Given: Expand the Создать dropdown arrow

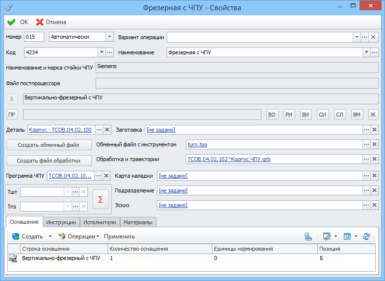Looking at the screenshot, I should [50, 236].
